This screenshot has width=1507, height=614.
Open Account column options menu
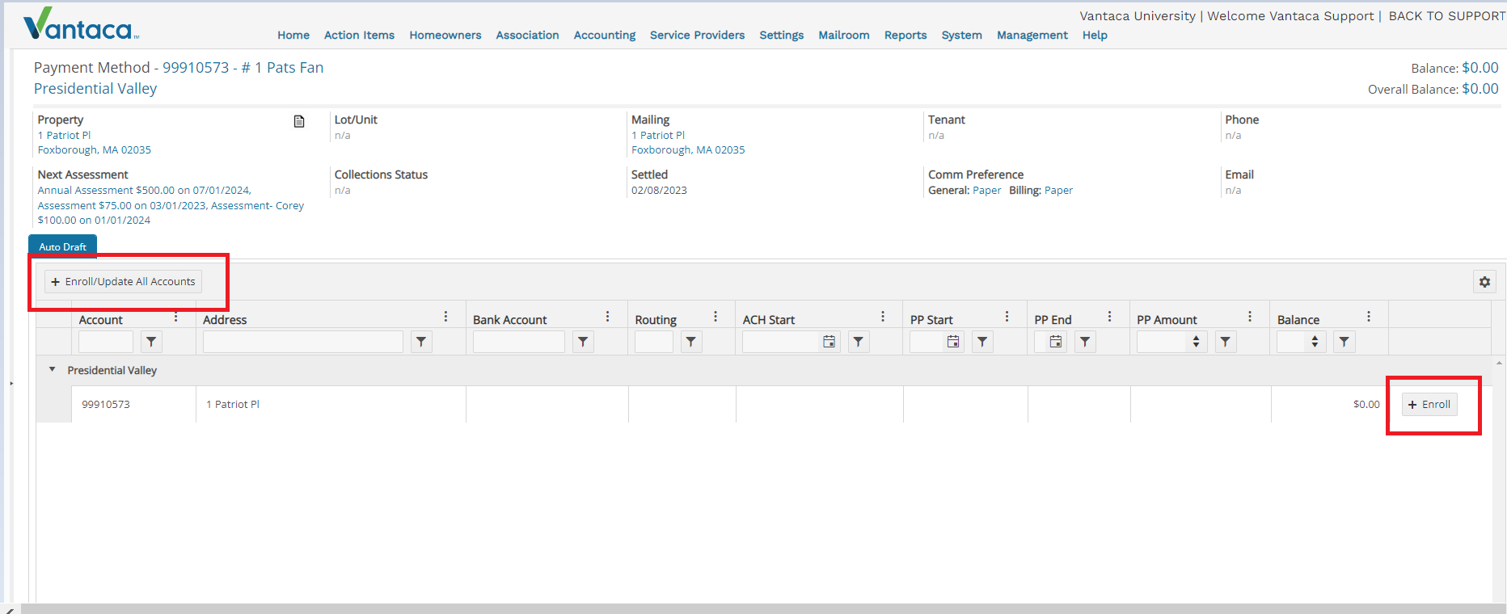point(175,317)
